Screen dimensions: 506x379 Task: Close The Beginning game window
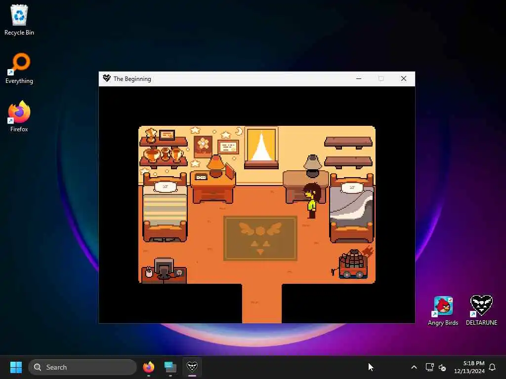pos(403,78)
